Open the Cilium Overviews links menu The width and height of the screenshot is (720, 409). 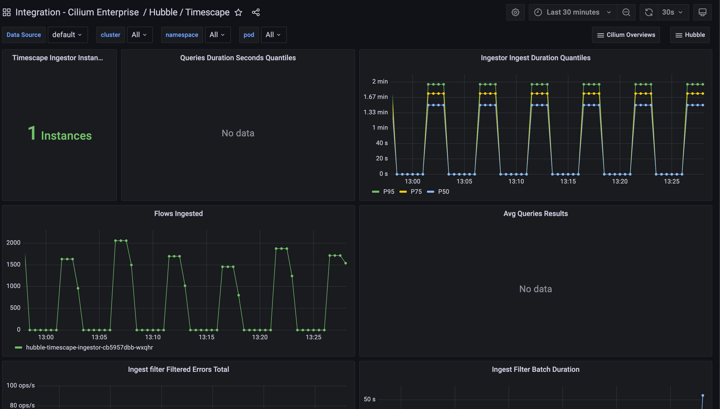[x=626, y=35]
